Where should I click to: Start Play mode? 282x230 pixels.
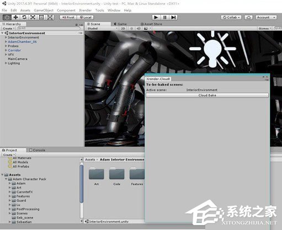156,18
